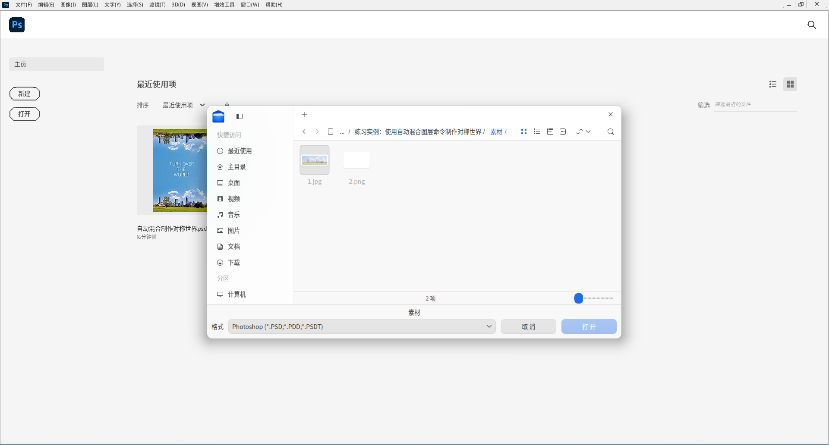Click the device icon in path bar
The width and height of the screenshot is (829, 445).
tap(331, 132)
